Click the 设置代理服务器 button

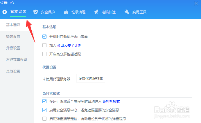click(x=91, y=78)
